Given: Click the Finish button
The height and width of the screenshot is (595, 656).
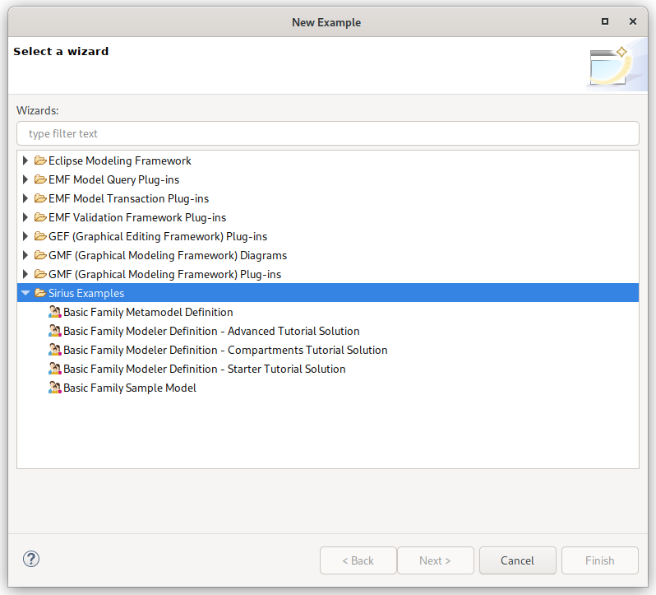Looking at the screenshot, I should point(600,560).
